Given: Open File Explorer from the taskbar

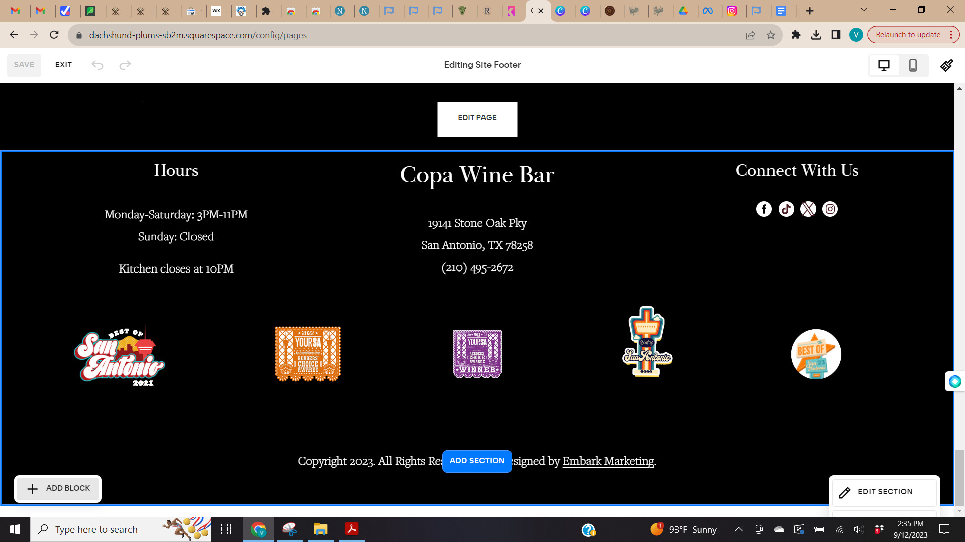Looking at the screenshot, I should pyautogui.click(x=320, y=529).
